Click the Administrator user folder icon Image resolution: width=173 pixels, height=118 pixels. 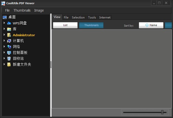tap(9, 35)
